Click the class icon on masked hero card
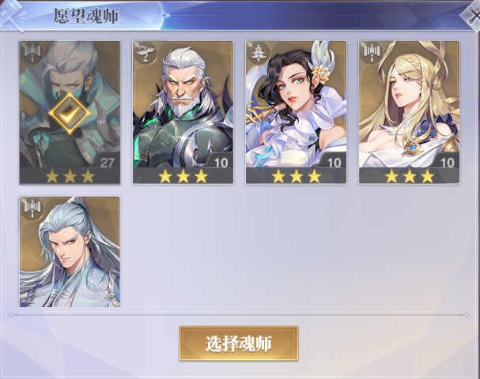Screen dimensions: 480x379 [32, 51]
